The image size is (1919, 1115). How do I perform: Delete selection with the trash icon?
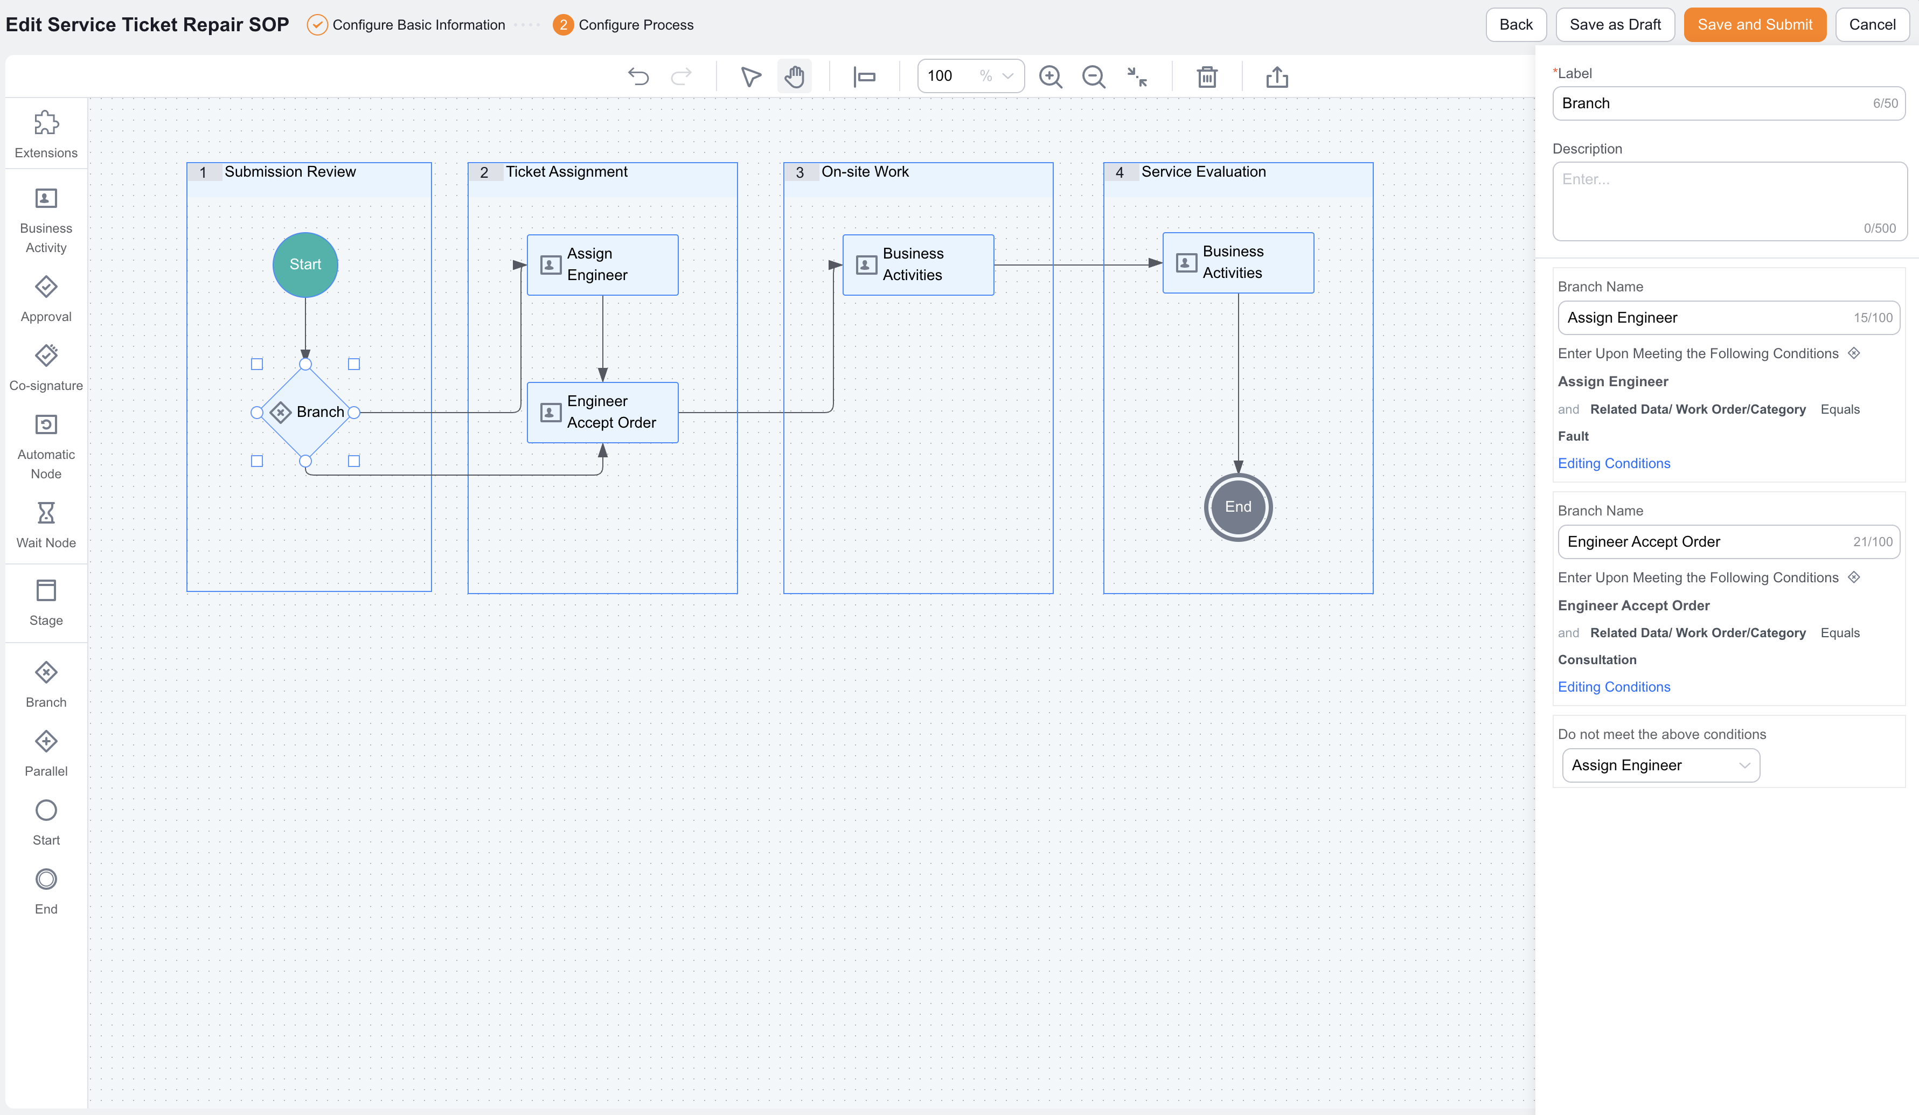(x=1207, y=76)
